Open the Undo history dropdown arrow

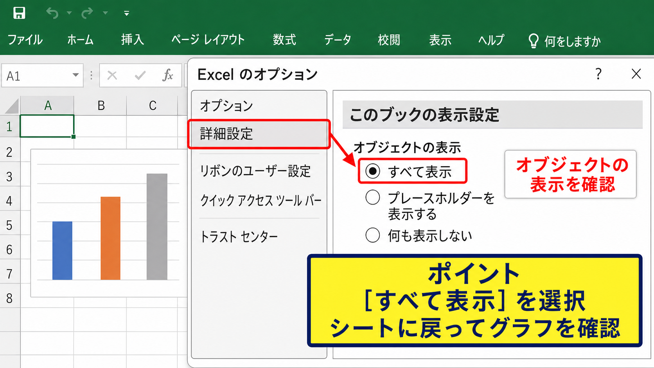(69, 13)
